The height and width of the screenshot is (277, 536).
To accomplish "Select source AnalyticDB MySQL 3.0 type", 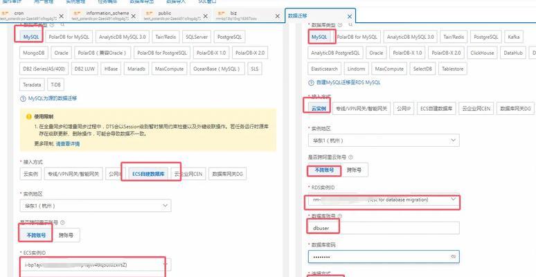I will [x=123, y=37].
